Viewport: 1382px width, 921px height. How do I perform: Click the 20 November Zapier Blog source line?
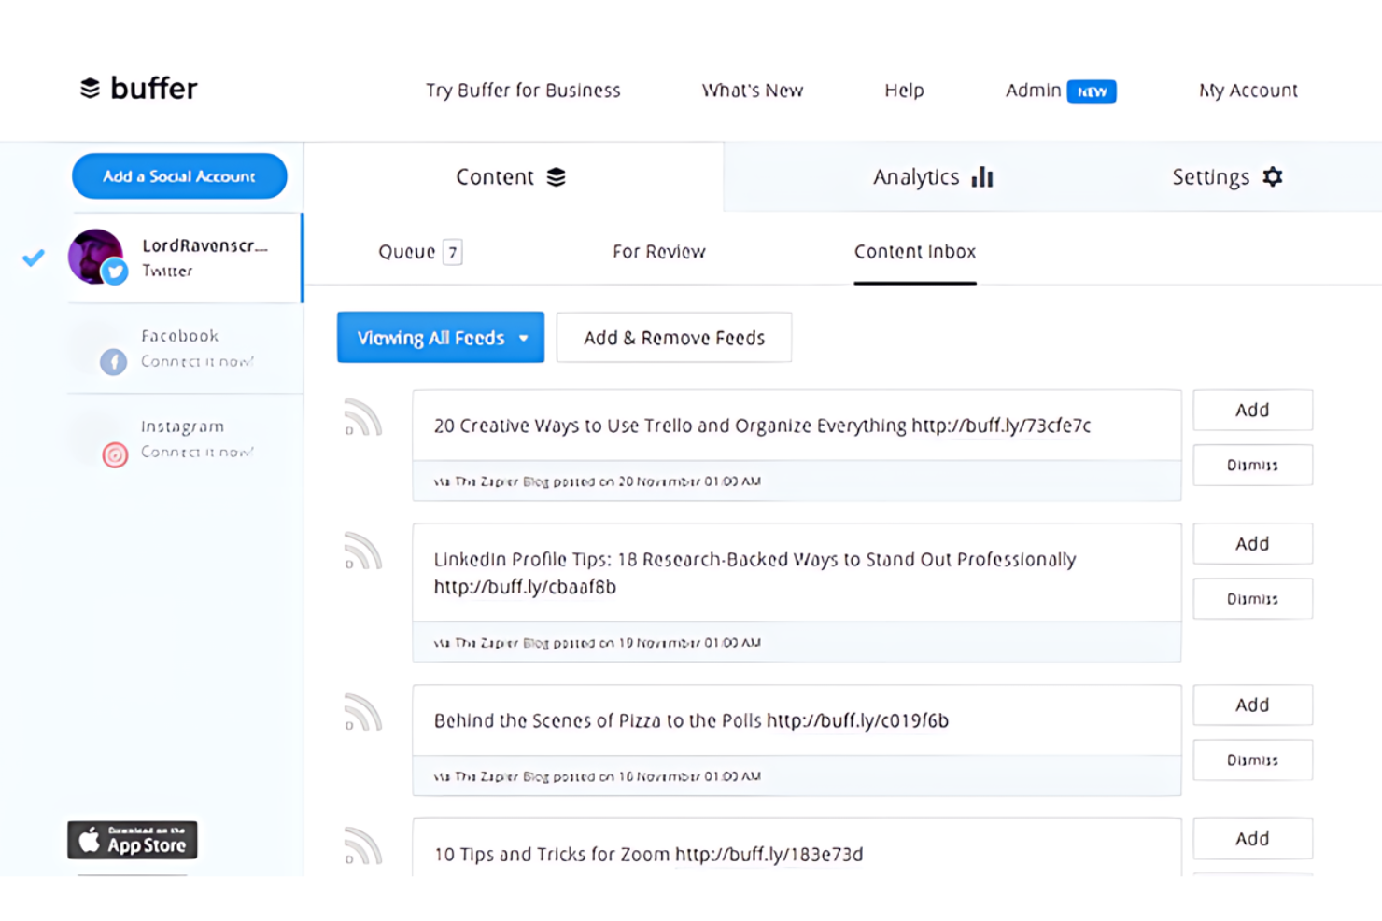coord(598,481)
